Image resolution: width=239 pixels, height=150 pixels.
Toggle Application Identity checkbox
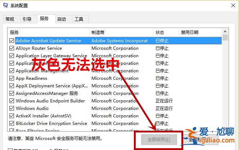coord(12,63)
